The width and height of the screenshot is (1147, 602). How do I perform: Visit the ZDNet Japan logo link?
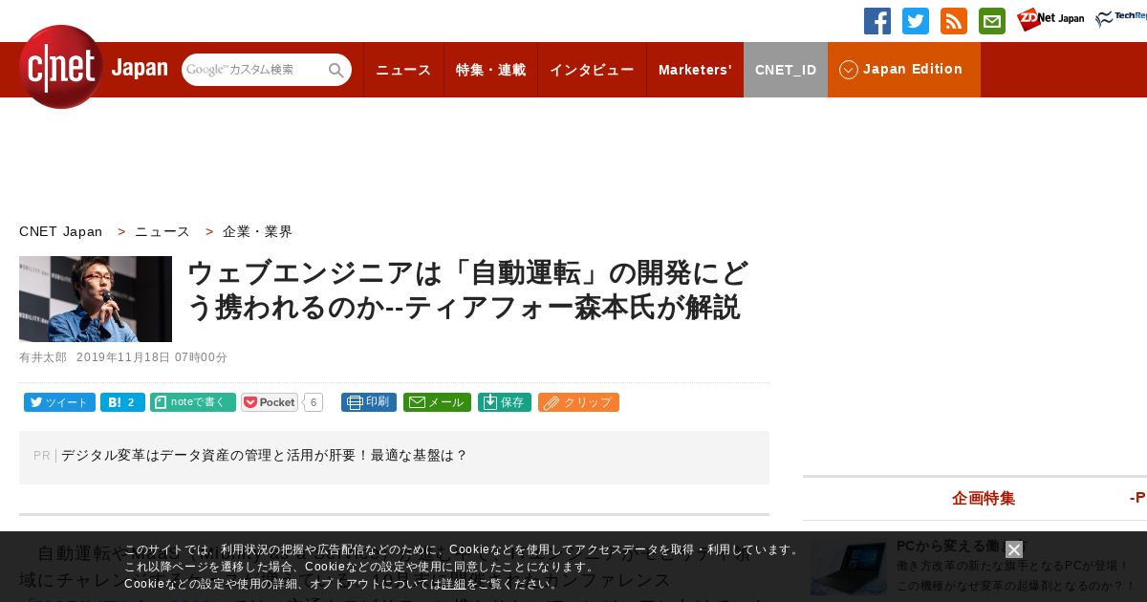tap(1050, 19)
